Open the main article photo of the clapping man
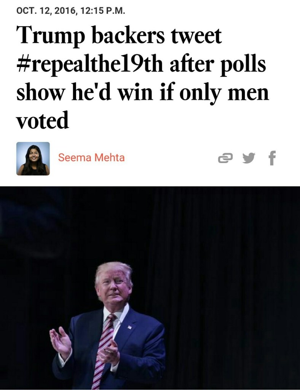Screen dimensions: 300x390 tap(150, 288)
